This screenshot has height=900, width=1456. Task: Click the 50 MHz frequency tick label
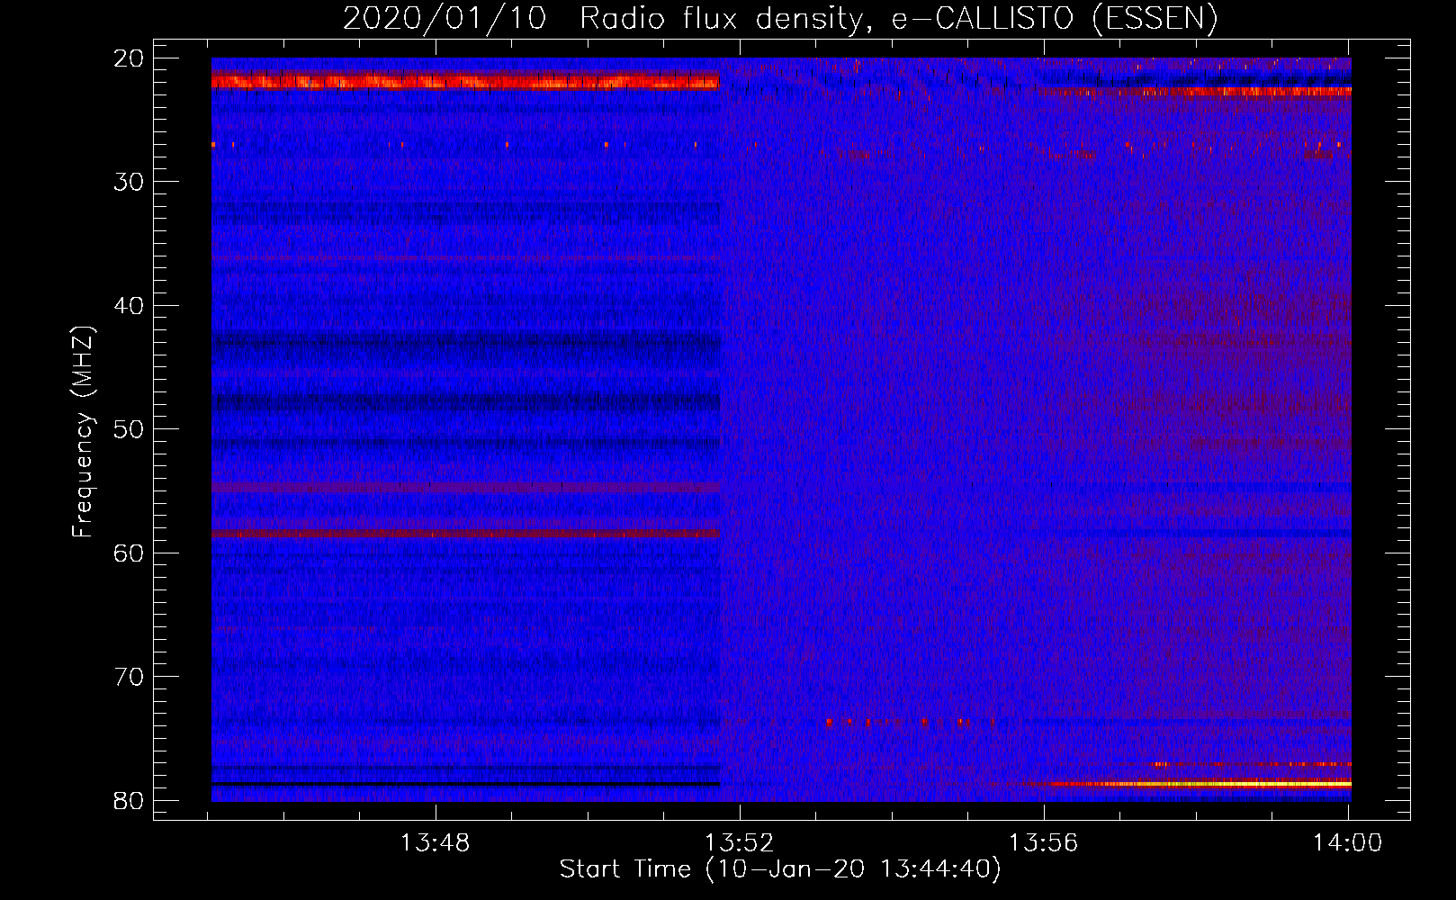130,429
